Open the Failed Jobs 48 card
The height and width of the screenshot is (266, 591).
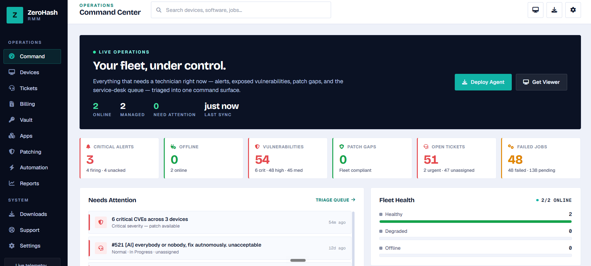coord(541,158)
